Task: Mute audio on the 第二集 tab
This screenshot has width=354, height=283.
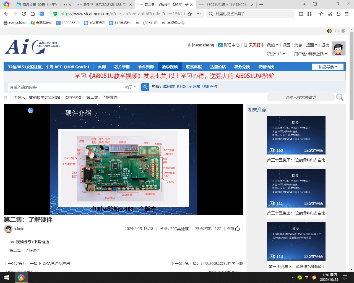Action: 187,5
